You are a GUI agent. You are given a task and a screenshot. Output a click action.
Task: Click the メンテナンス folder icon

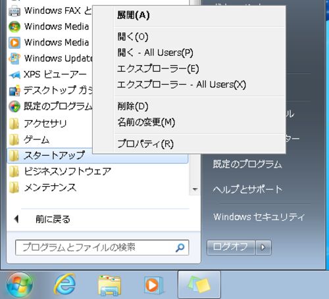coord(14,188)
